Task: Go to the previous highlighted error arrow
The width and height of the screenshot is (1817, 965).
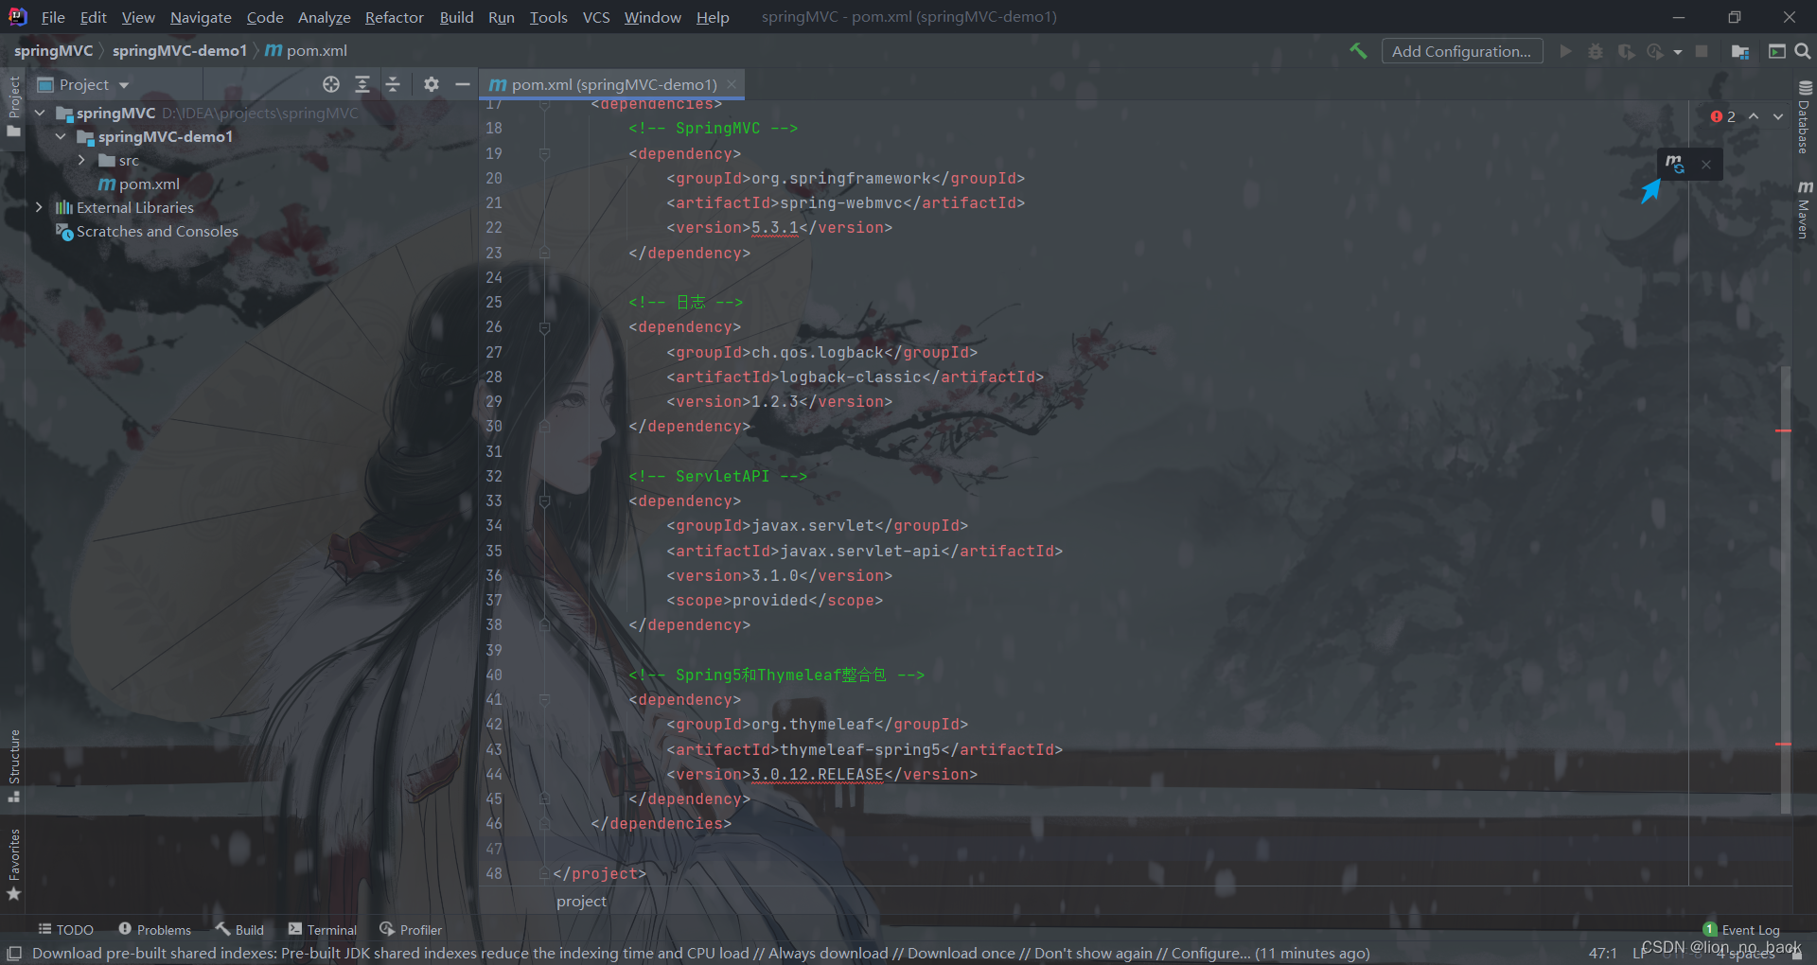Action: pyautogui.click(x=1754, y=116)
